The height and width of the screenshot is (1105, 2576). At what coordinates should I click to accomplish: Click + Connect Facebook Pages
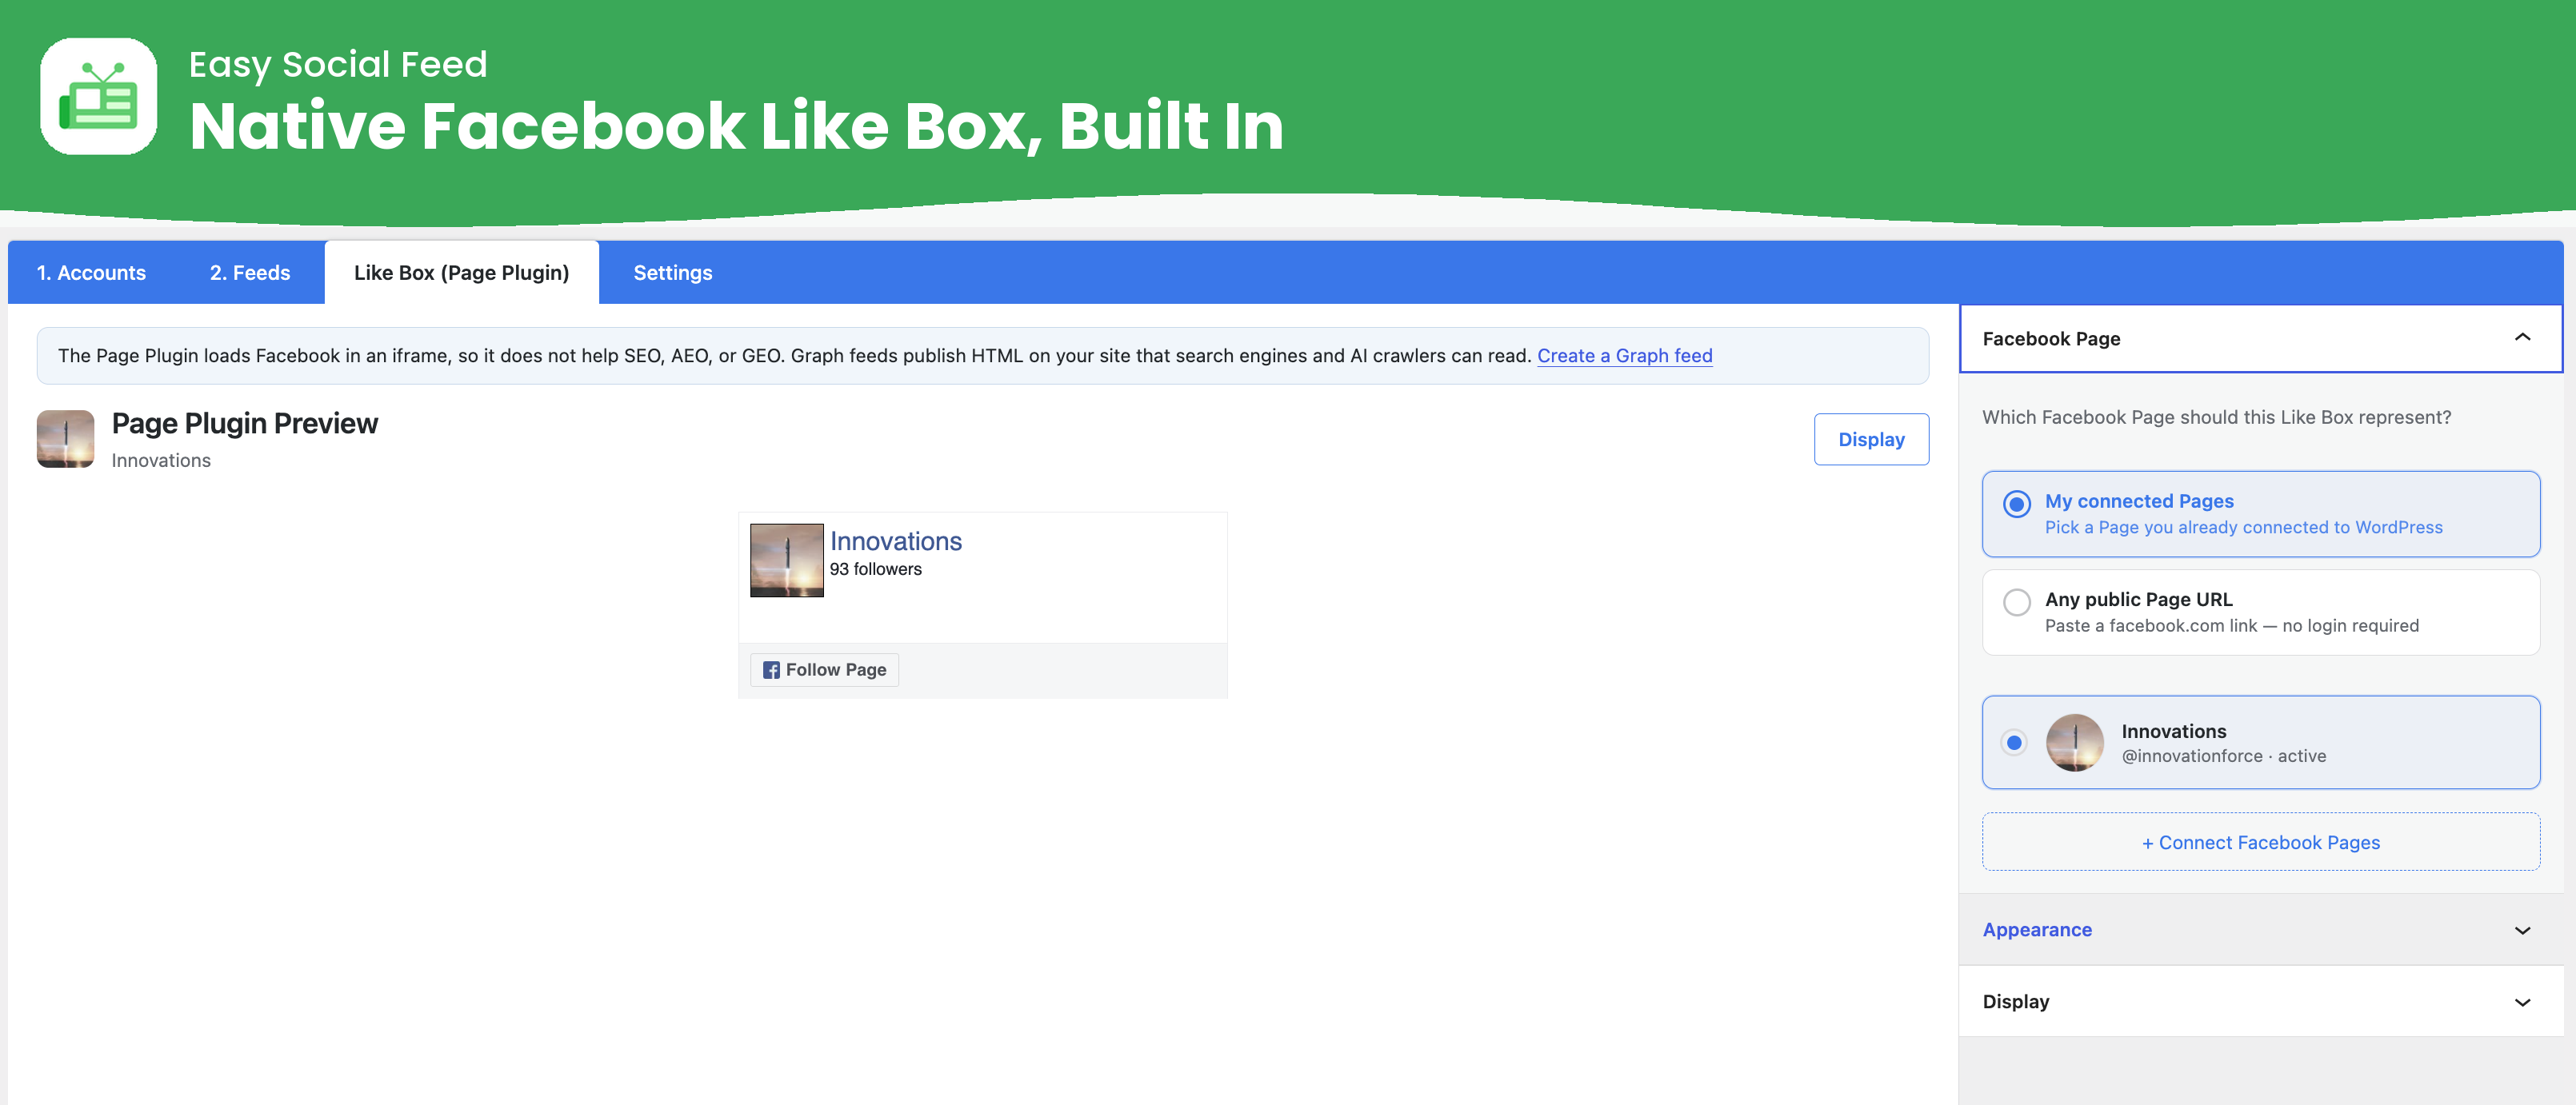tap(2260, 842)
